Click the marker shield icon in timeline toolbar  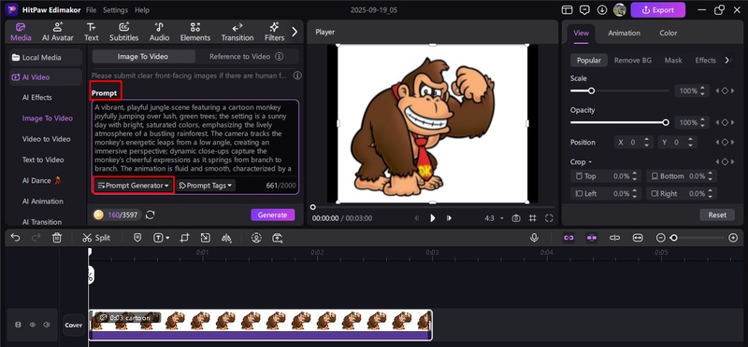137,238
